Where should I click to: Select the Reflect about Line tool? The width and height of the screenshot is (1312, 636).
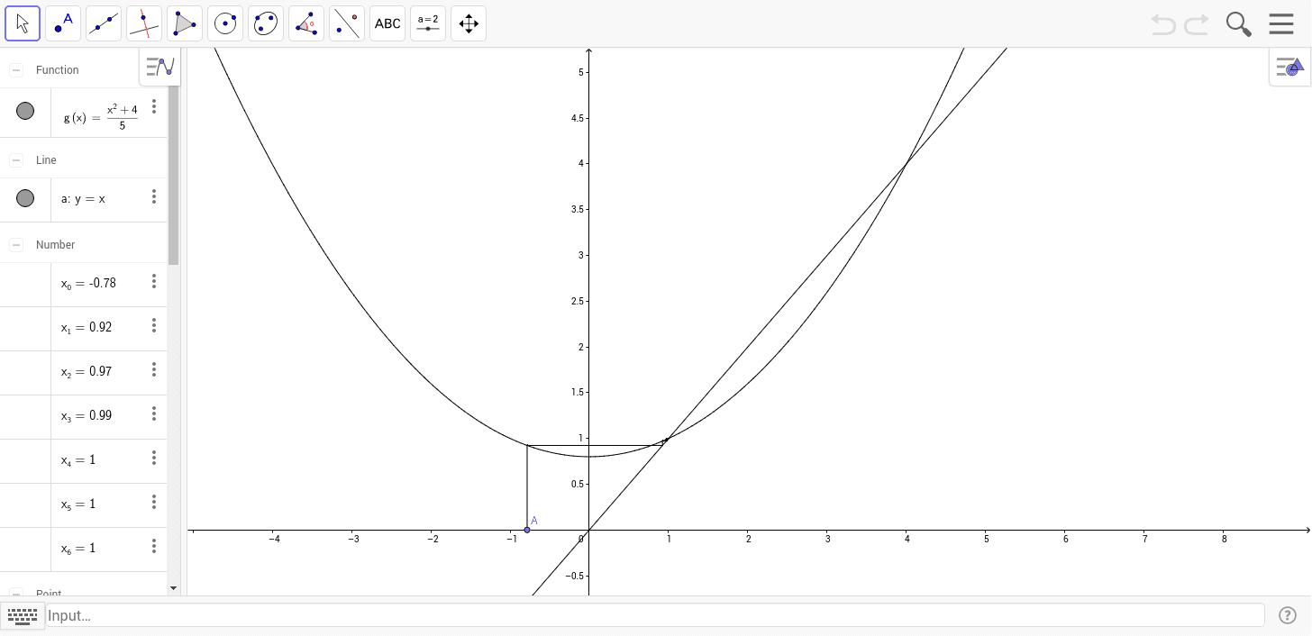pyautogui.click(x=346, y=23)
